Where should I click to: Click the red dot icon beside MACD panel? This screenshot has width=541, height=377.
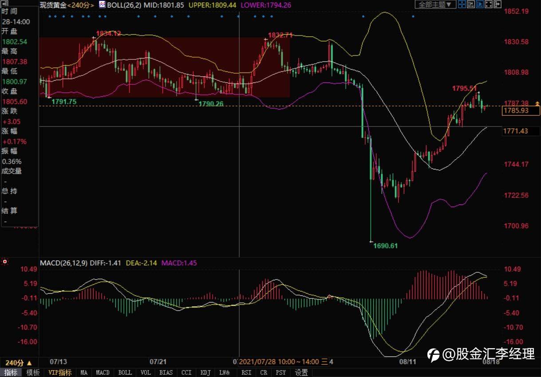click(5, 262)
